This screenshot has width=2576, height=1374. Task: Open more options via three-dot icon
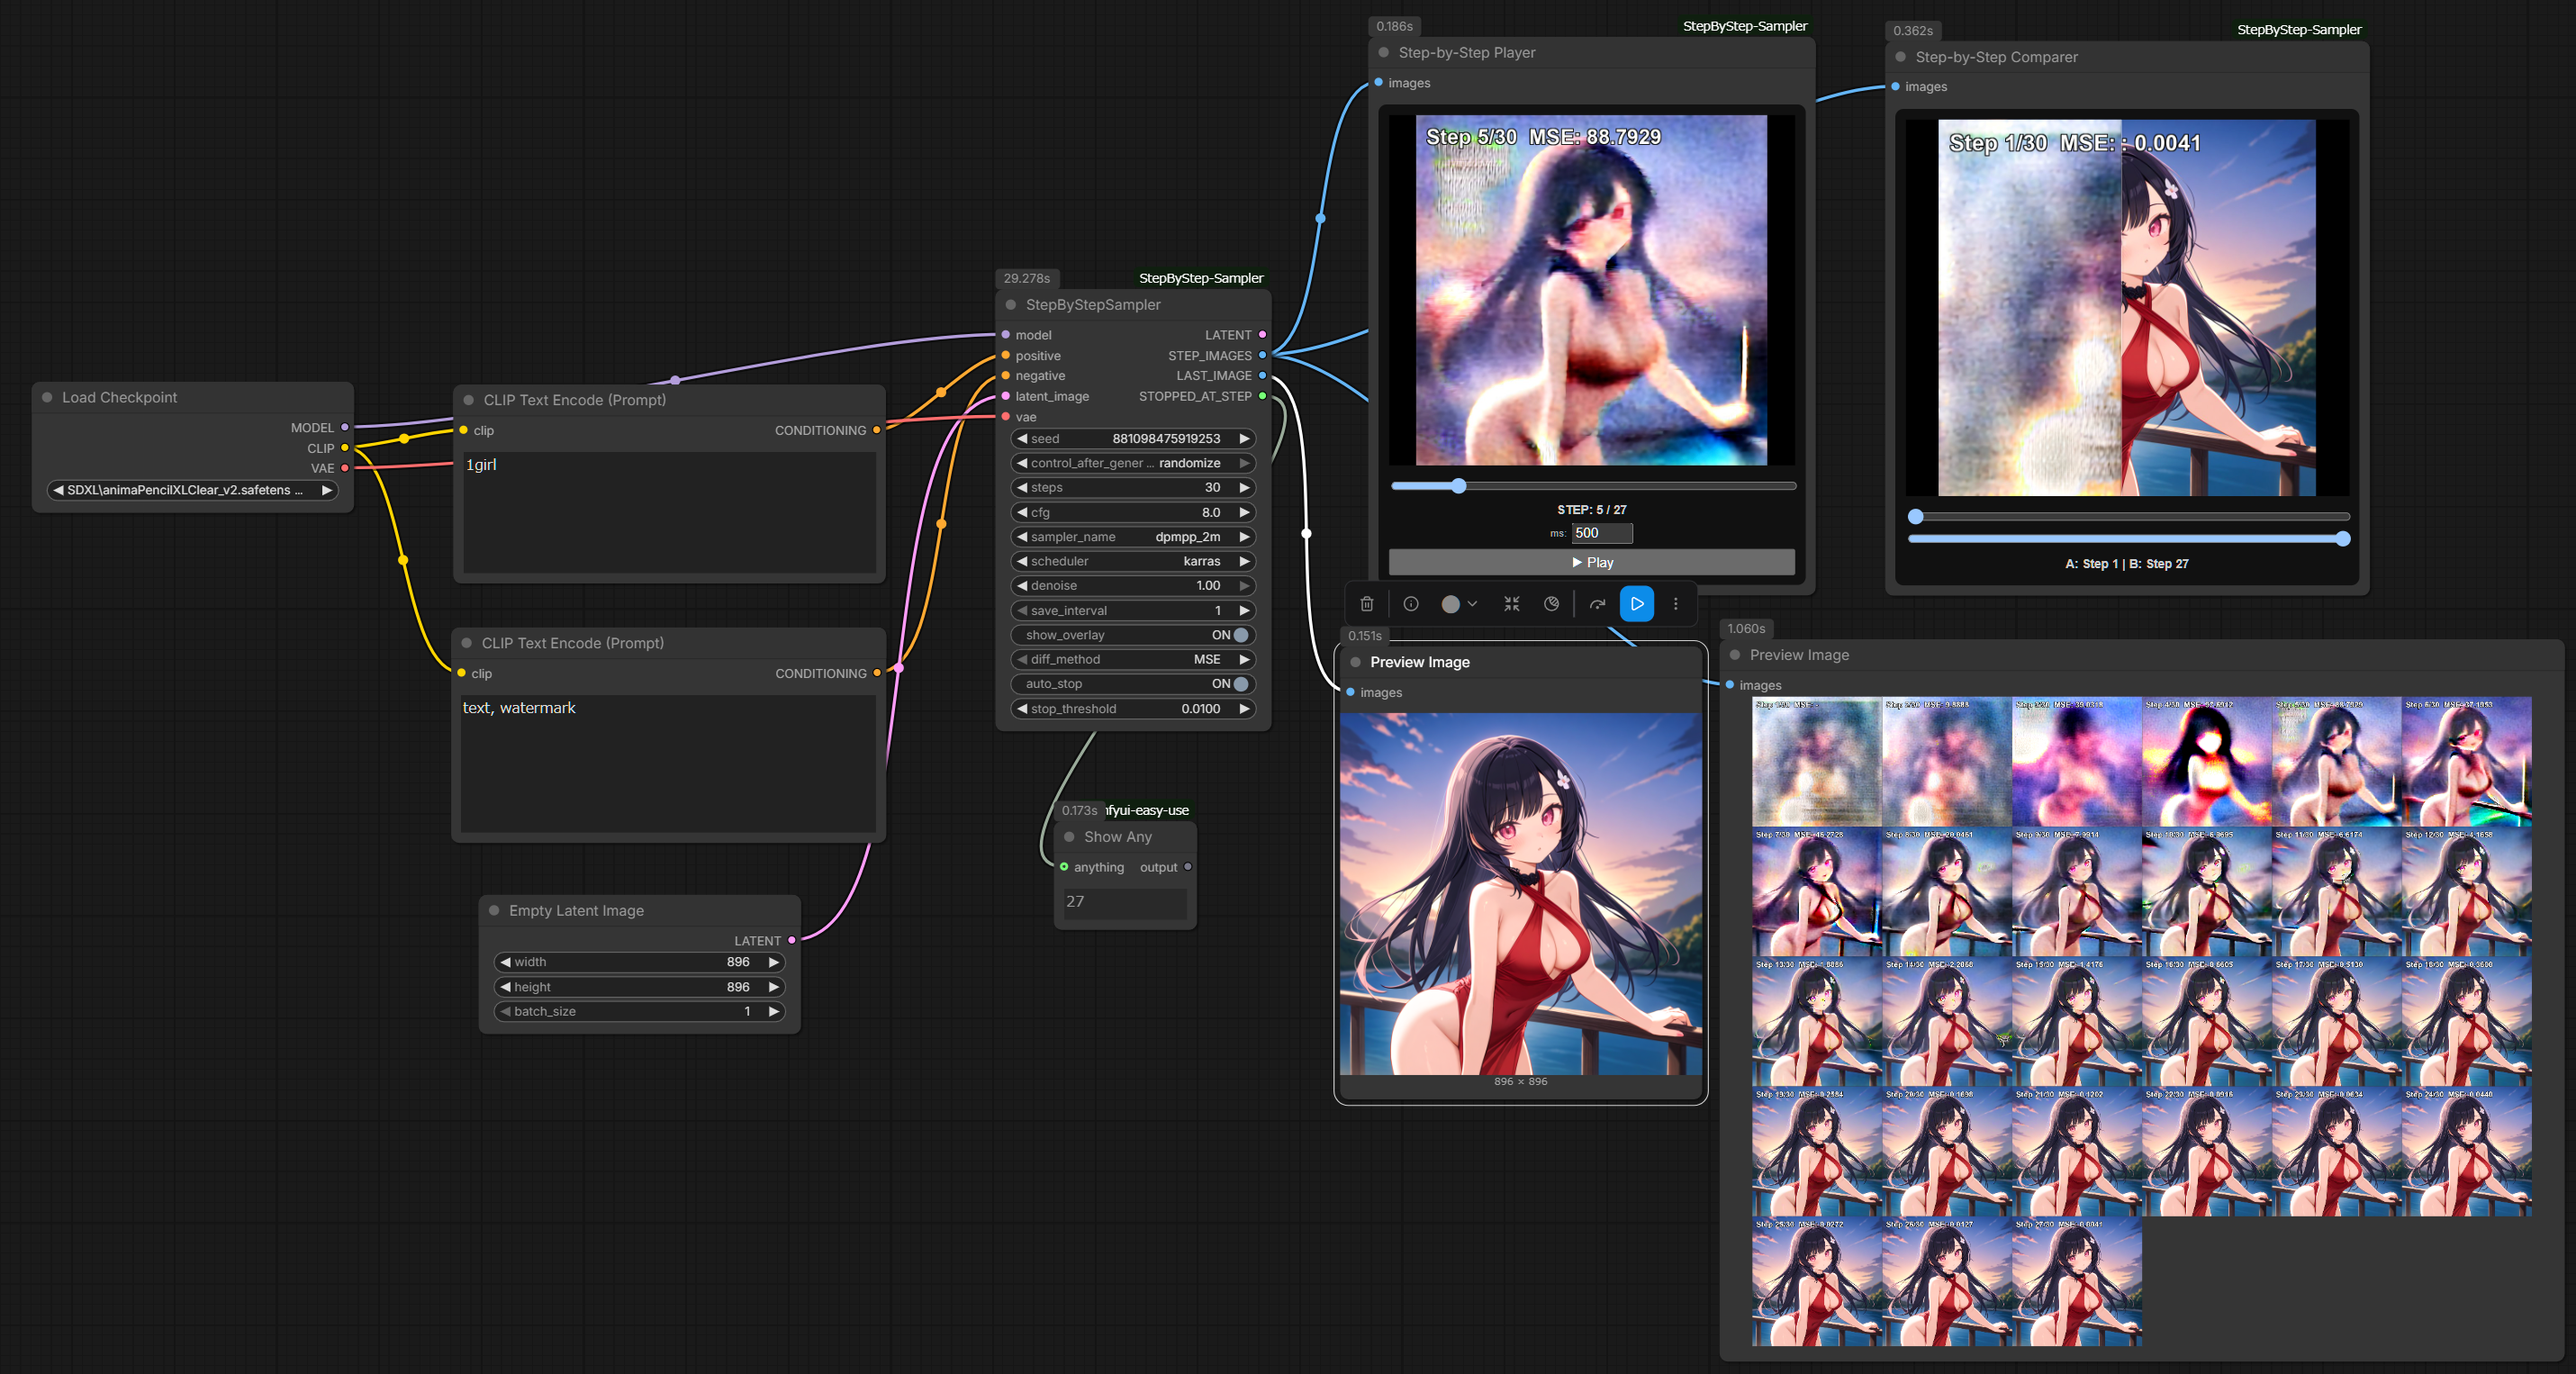(1676, 604)
